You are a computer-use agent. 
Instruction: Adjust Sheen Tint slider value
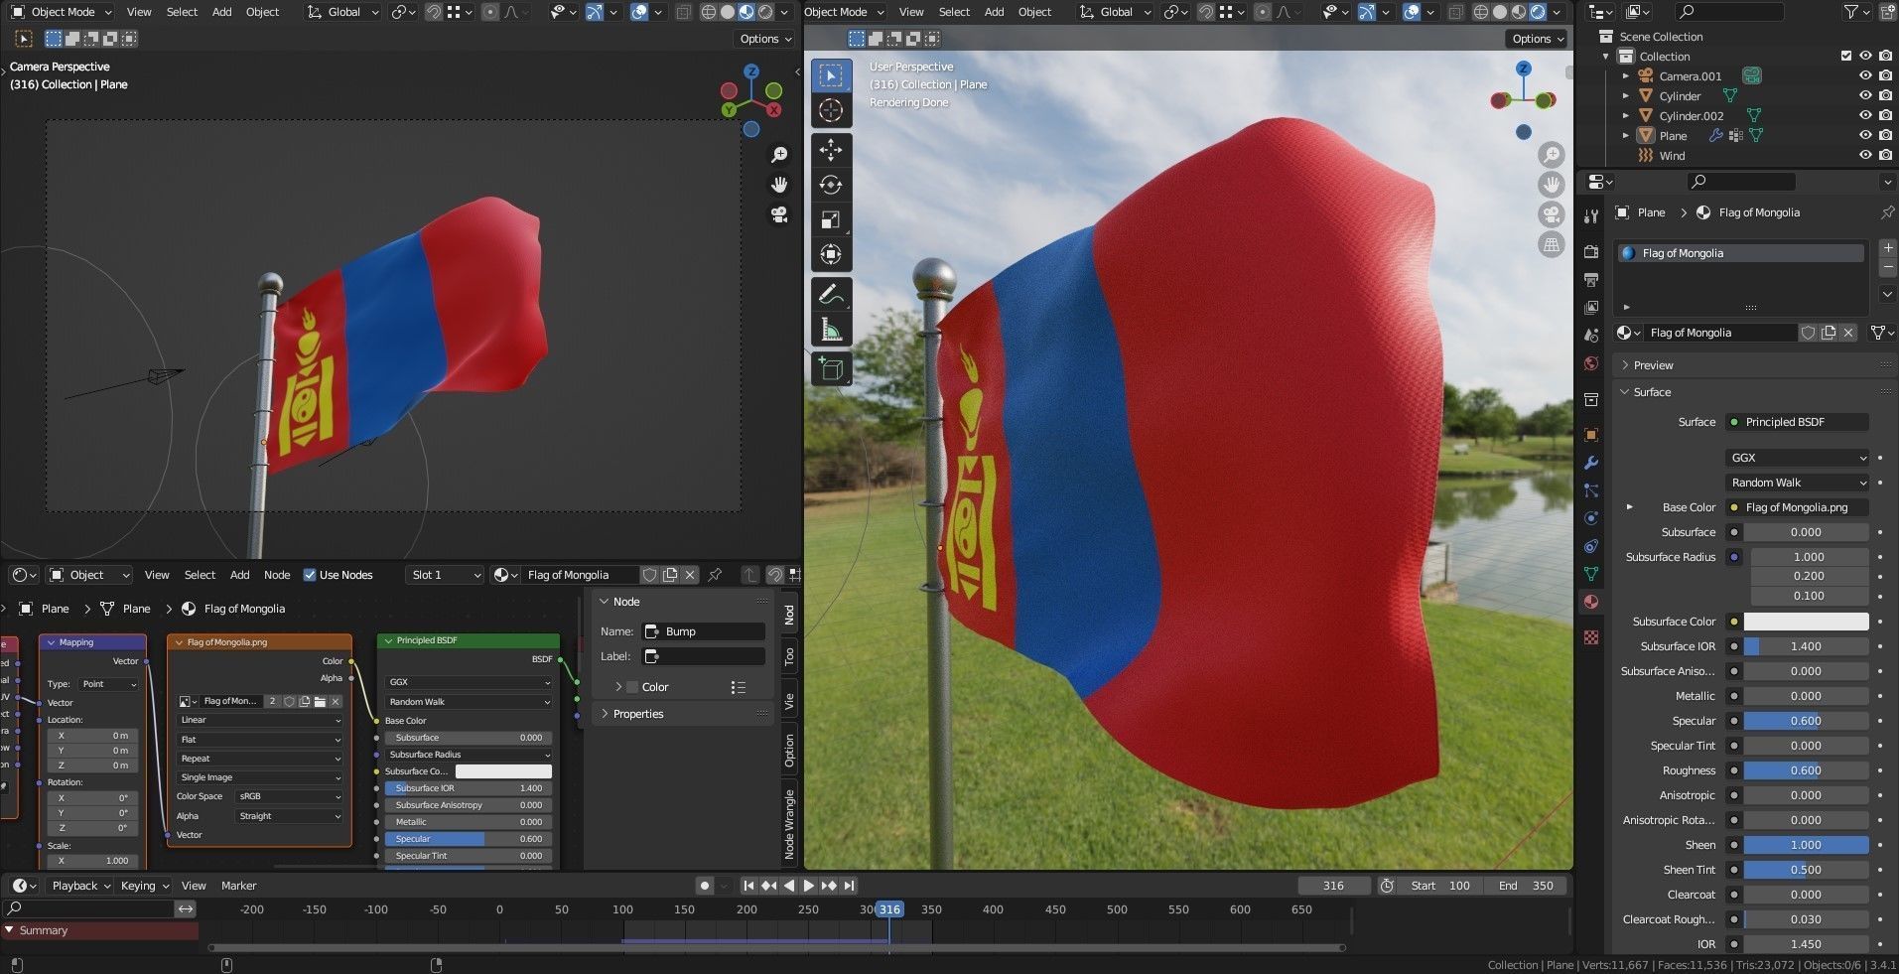1806,870
